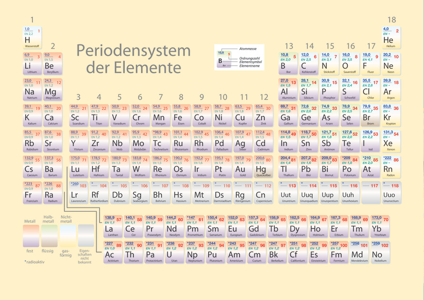
Task: Click the Kohlenstoff (C) element tile
Action: (x=309, y=63)
